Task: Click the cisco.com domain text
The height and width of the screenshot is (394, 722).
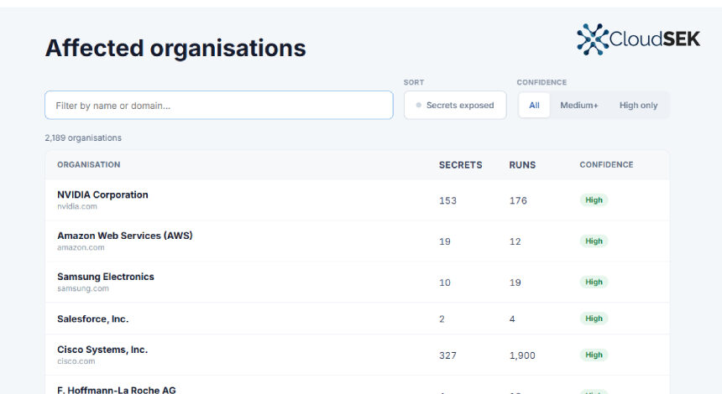Action: click(x=76, y=361)
